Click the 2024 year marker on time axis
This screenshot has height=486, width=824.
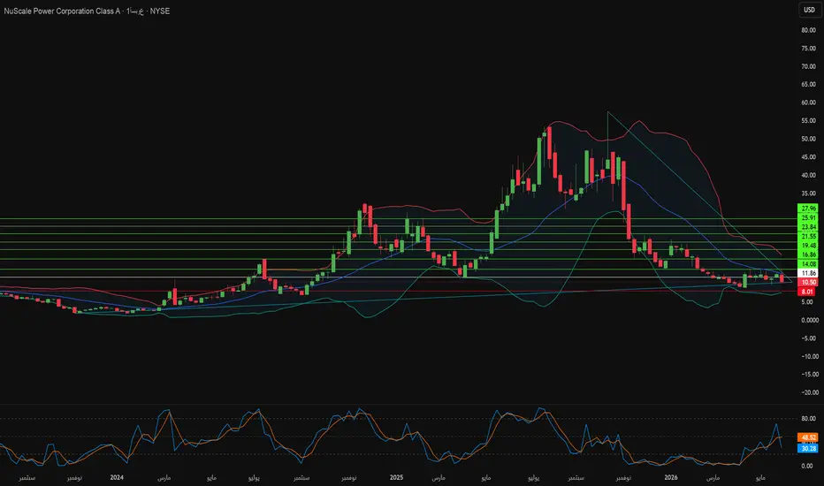[117, 477]
